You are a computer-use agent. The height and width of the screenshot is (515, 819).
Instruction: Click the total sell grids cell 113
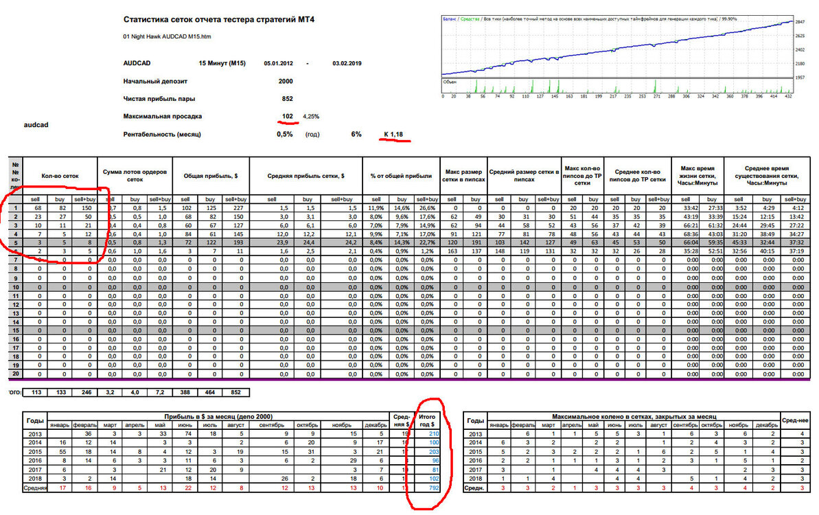click(x=36, y=392)
